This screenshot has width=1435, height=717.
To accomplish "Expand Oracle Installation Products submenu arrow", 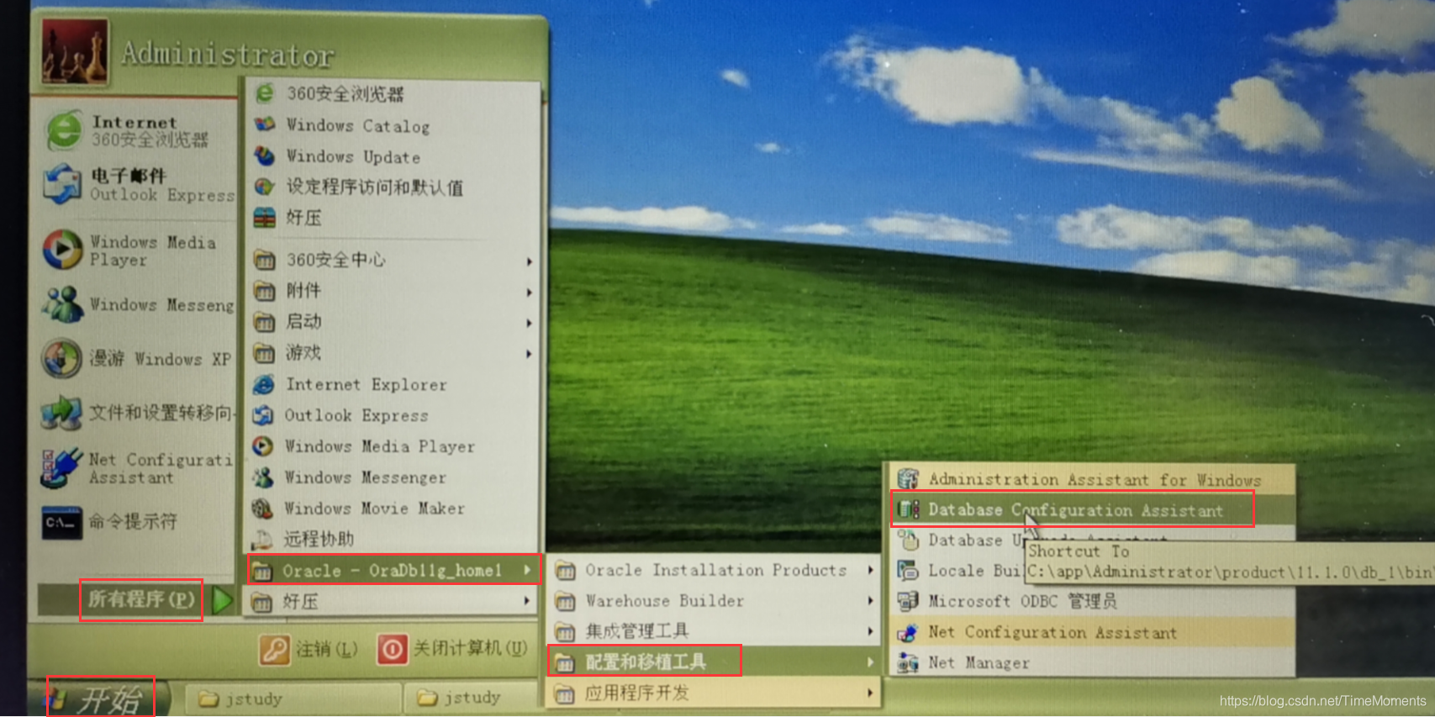I will [x=871, y=571].
